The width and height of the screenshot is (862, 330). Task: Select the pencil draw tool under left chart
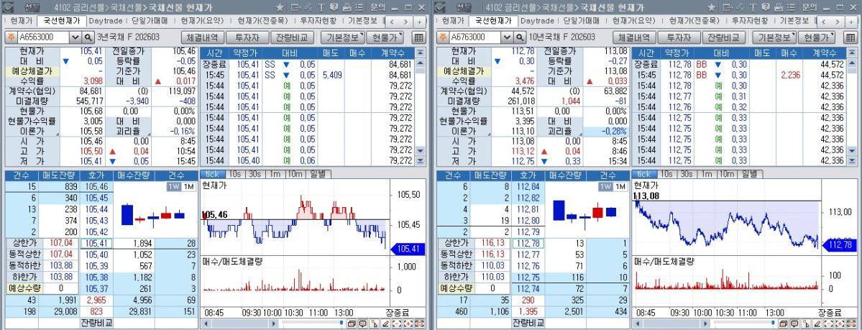[386, 324]
